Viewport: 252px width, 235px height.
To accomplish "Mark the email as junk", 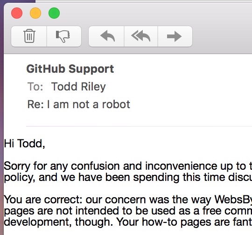I will click(x=64, y=36).
